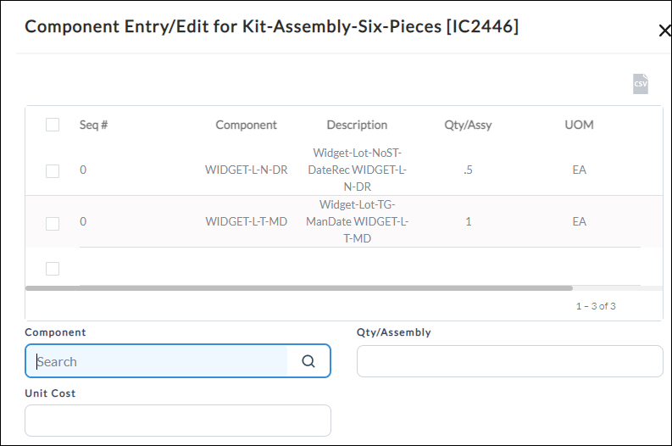This screenshot has width=672, height=446.
Task: Click into the Qty/Assembly input field
Action: [x=510, y=361]
